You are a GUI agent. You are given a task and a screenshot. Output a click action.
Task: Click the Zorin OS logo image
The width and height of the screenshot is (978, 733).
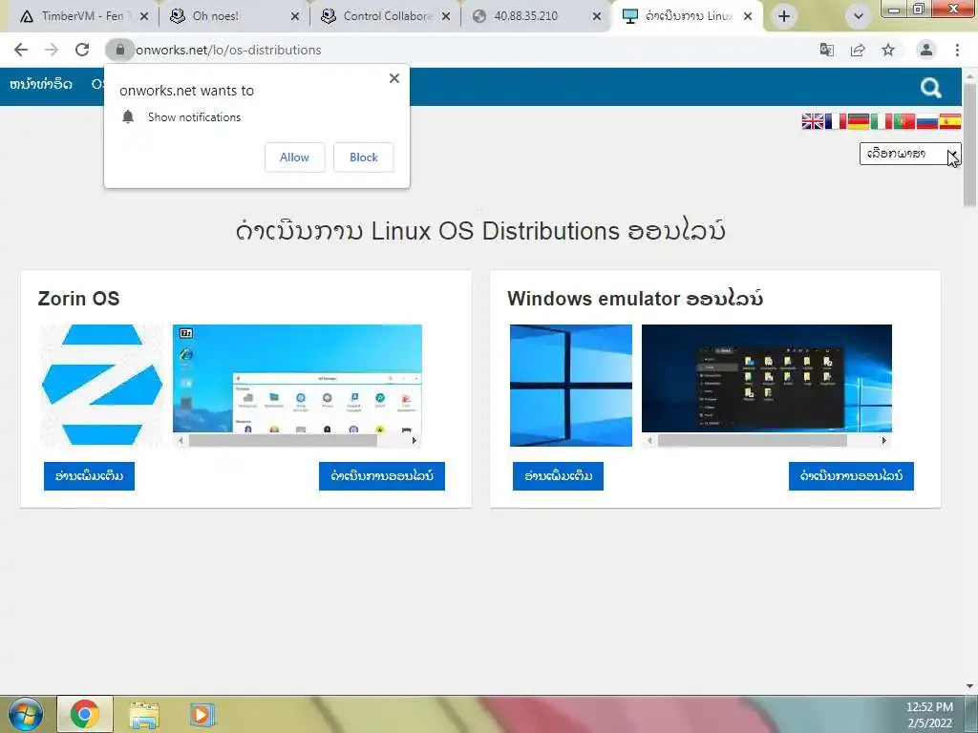click(102, 386)
